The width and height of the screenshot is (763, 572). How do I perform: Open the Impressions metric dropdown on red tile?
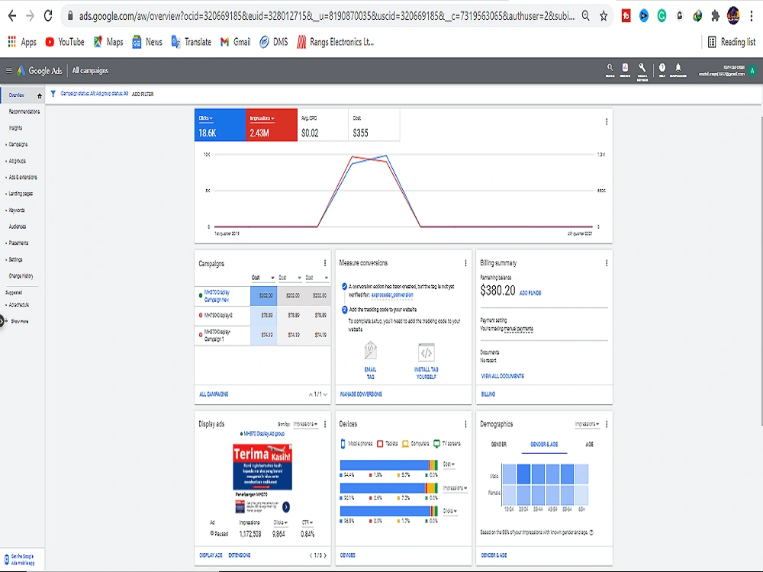click(x=262, y=118)
